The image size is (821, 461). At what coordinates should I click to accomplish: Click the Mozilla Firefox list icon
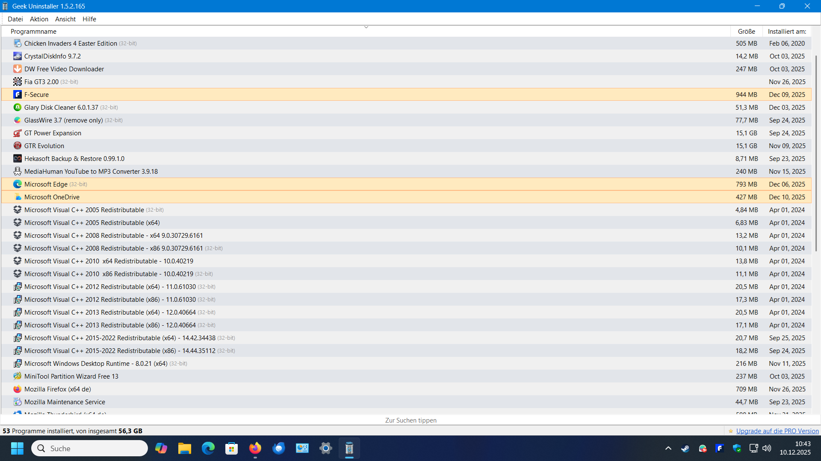coord(17,389)
